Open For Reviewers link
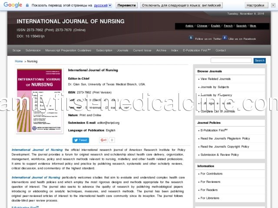The width and height of the screenshot is (278, 208). [x=210, y=182]
